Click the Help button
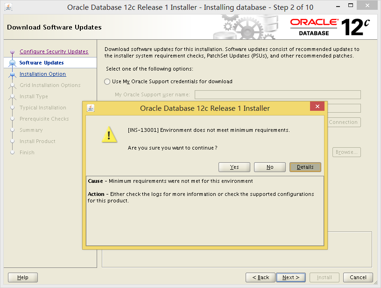This screenshot has width=381, height=288. pos(22,277)
